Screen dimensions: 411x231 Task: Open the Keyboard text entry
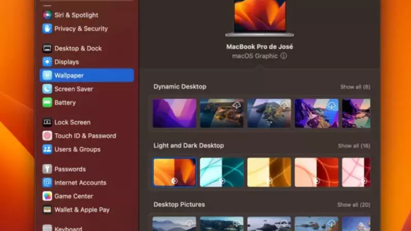coord(68,228)
